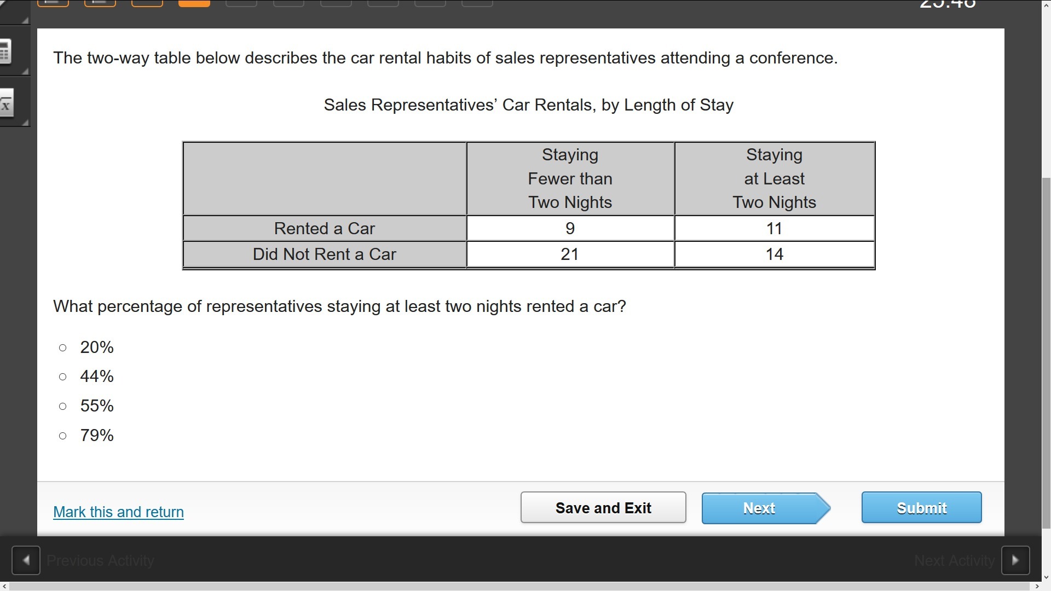Screen dimensions: 1051x591
Task: Click the vertical scrollbar down arrow
Action: pyautogui.click(x=1046, y=577)
